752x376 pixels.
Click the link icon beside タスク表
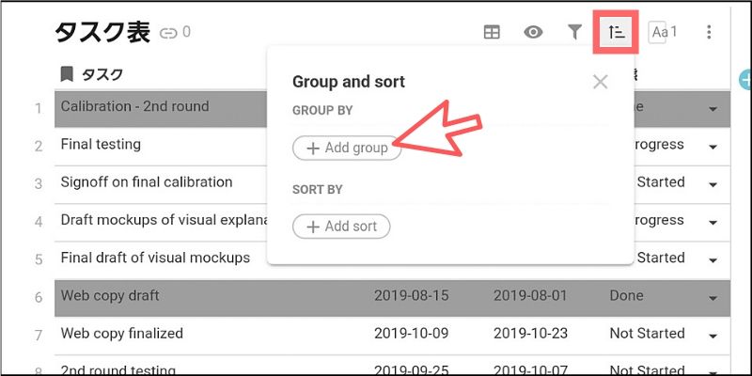pos(168,33)
